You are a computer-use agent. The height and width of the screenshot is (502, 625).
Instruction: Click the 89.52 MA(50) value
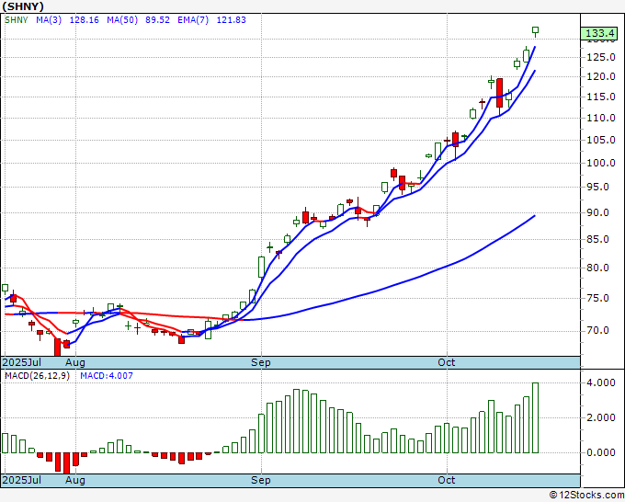[157, 20]
